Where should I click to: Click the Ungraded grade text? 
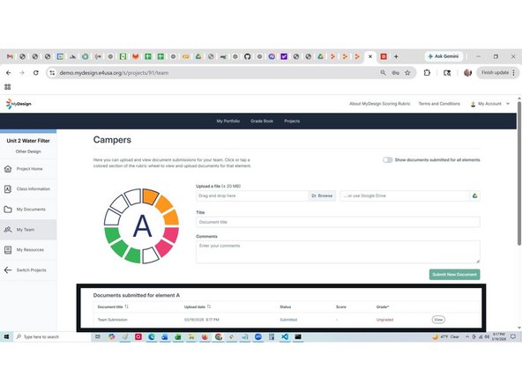click(384, 320)
